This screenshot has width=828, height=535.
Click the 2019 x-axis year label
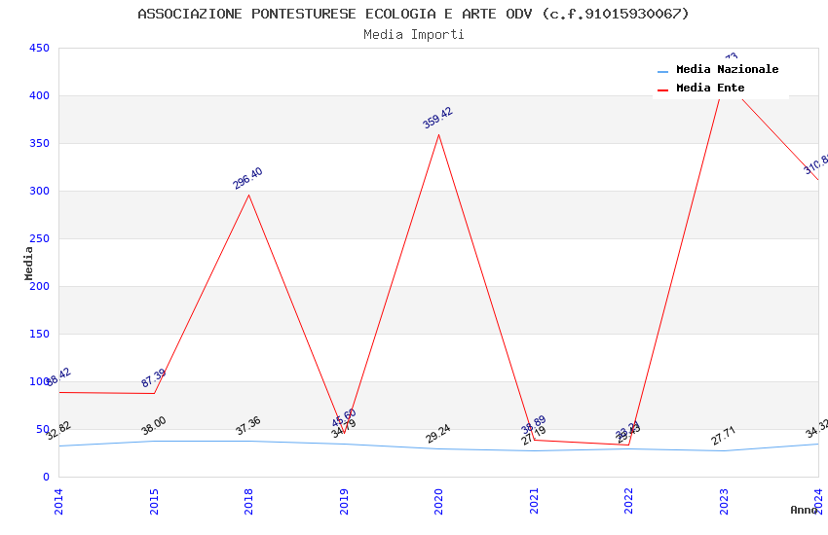[x=344, y=501]
